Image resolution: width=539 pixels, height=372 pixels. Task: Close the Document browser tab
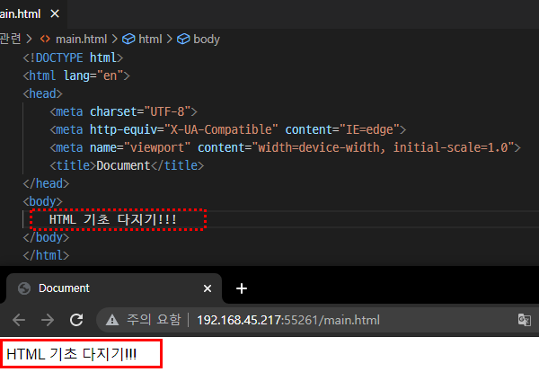(208, 288)
